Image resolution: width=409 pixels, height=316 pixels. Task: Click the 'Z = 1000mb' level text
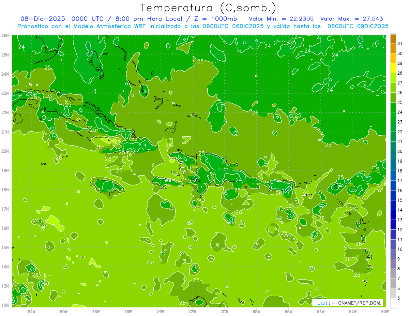coord(215,19)
